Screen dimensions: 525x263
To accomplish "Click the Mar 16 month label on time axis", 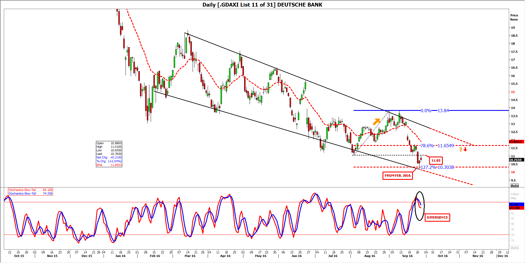I will 190,256.
